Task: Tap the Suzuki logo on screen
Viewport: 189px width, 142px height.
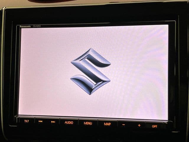Action: 90,71
